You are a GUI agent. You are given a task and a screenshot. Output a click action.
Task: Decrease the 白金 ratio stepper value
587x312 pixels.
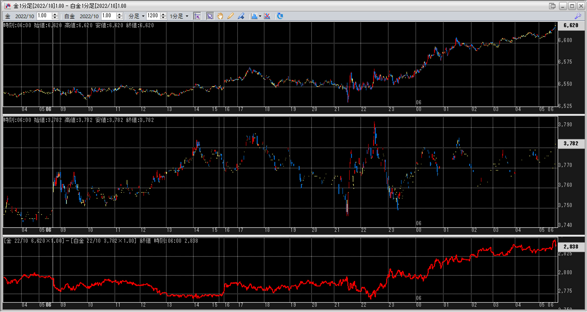point(120,18)
